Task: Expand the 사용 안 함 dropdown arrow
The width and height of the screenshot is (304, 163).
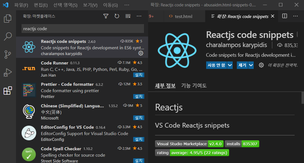Action: pos(230,65)
